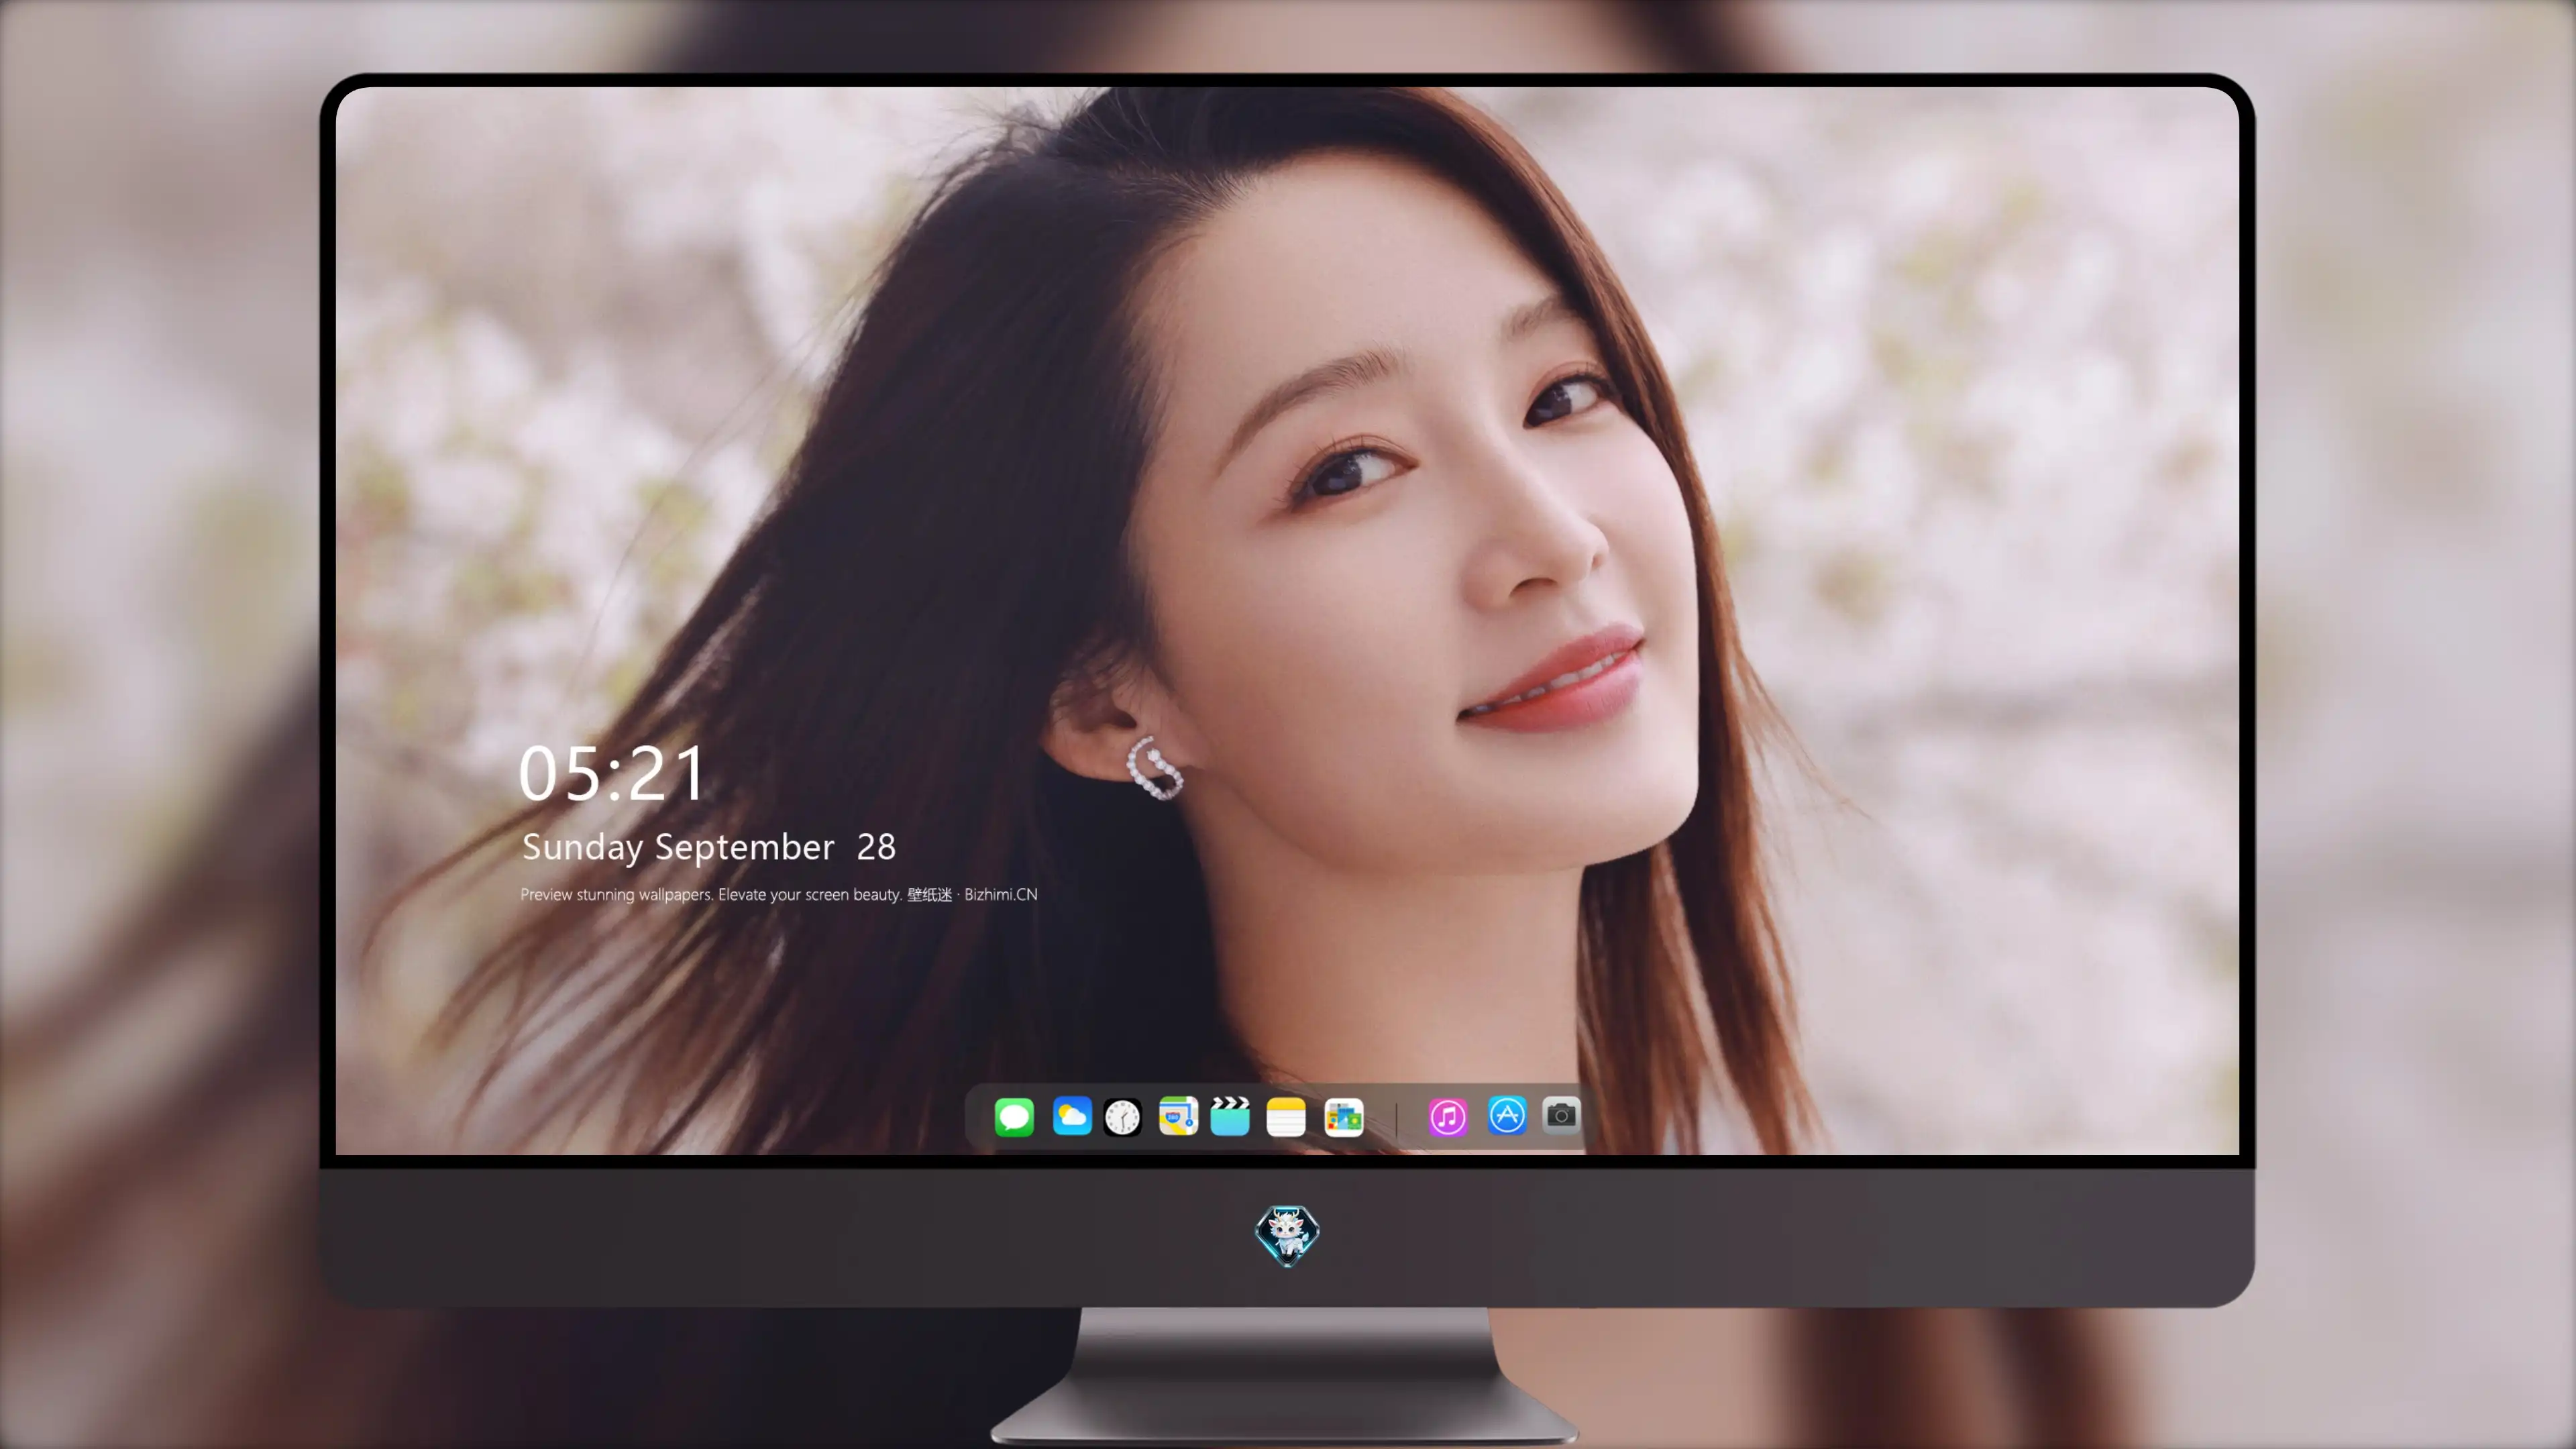Open the photo collage gallery app icon
The image size is (2576, 1449).
point(1344,1117)
